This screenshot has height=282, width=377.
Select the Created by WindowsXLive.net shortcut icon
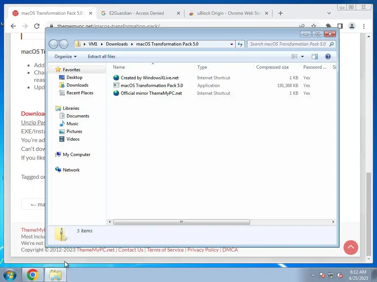[x=116, y=78]
